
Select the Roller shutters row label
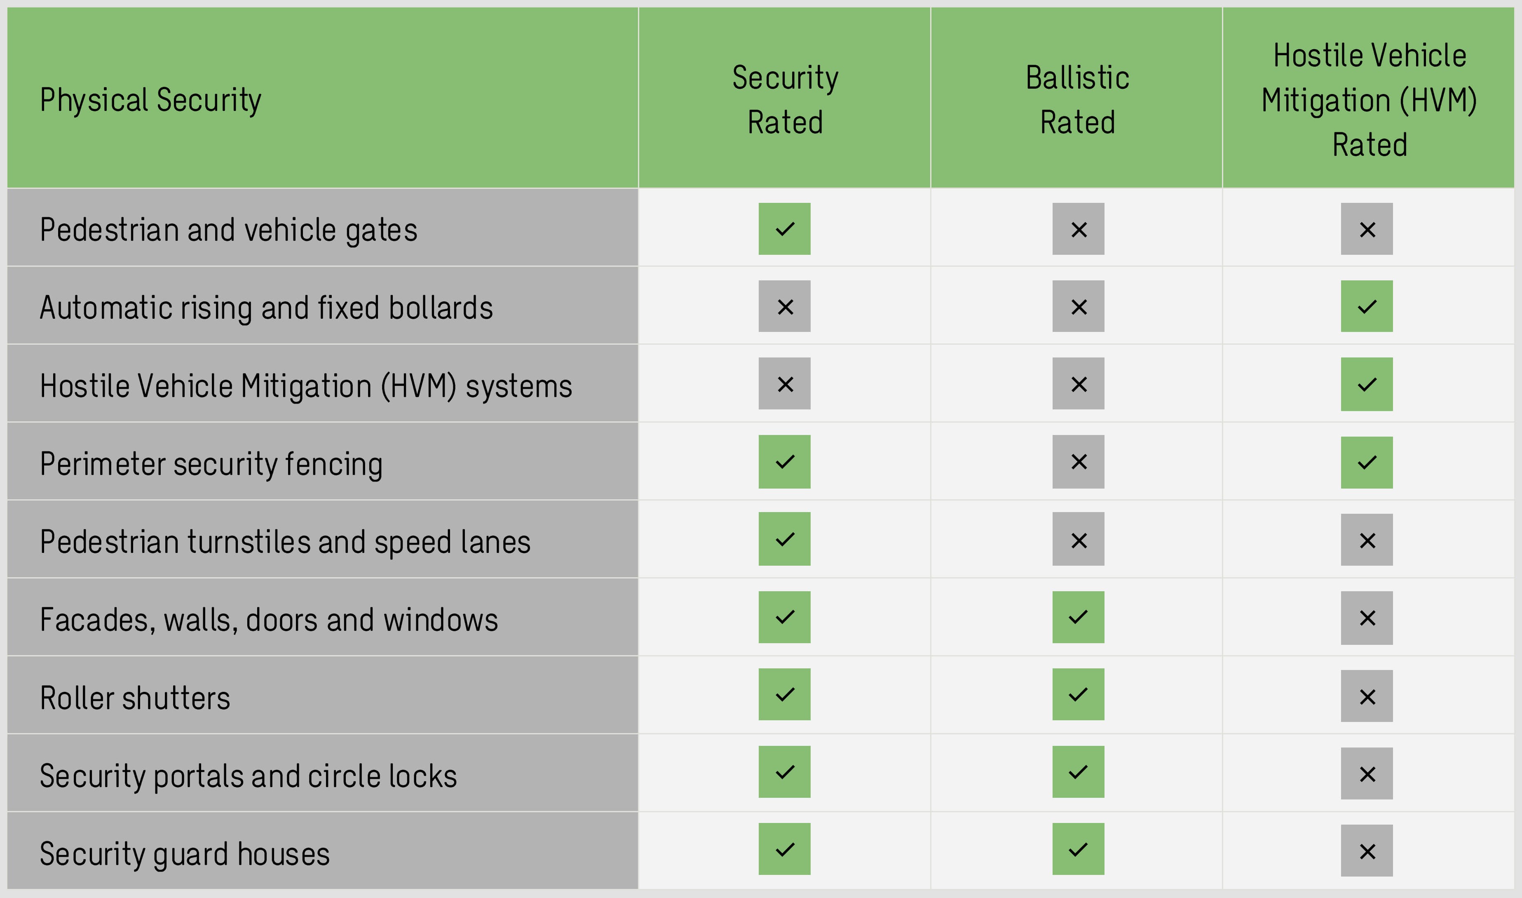(x=135, y=698)
